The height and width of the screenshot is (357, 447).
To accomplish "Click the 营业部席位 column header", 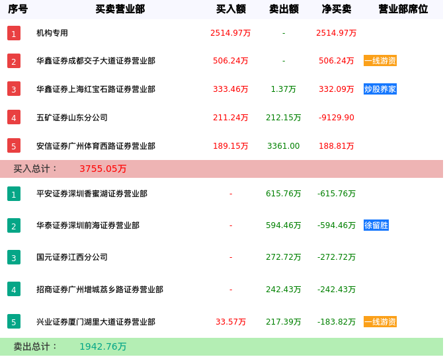I will pyautogui.click(x=403, y=9).
